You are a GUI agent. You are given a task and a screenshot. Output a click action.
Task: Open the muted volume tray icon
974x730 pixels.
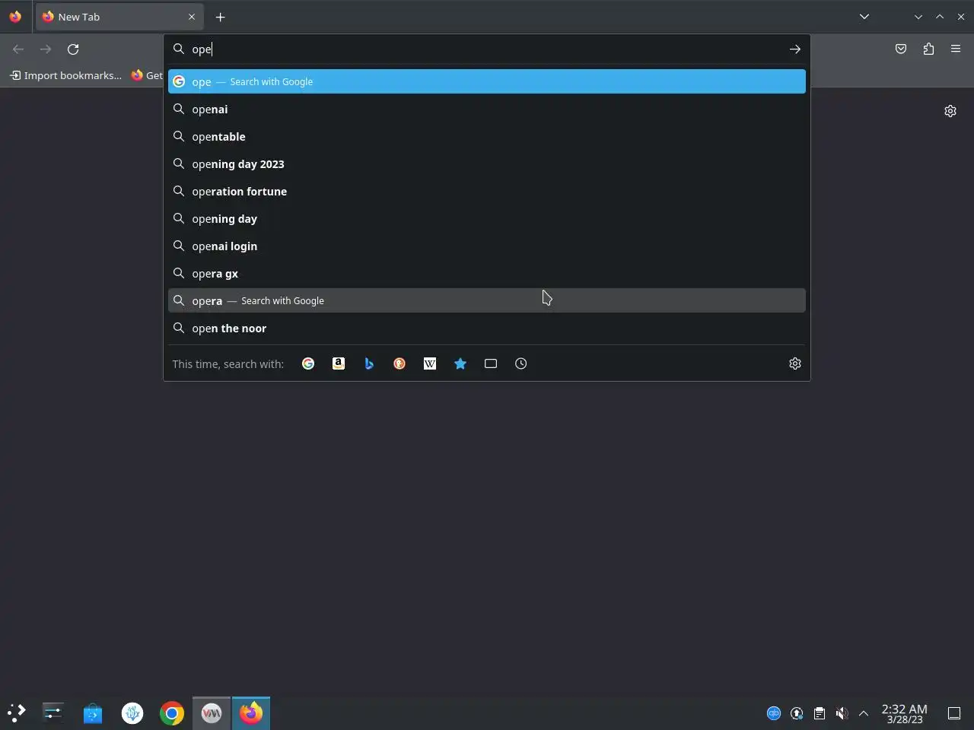pos(842,713)
